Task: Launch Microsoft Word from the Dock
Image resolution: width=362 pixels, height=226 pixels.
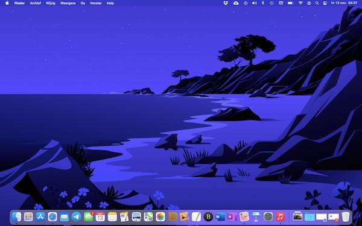Action: pos(220,217)
